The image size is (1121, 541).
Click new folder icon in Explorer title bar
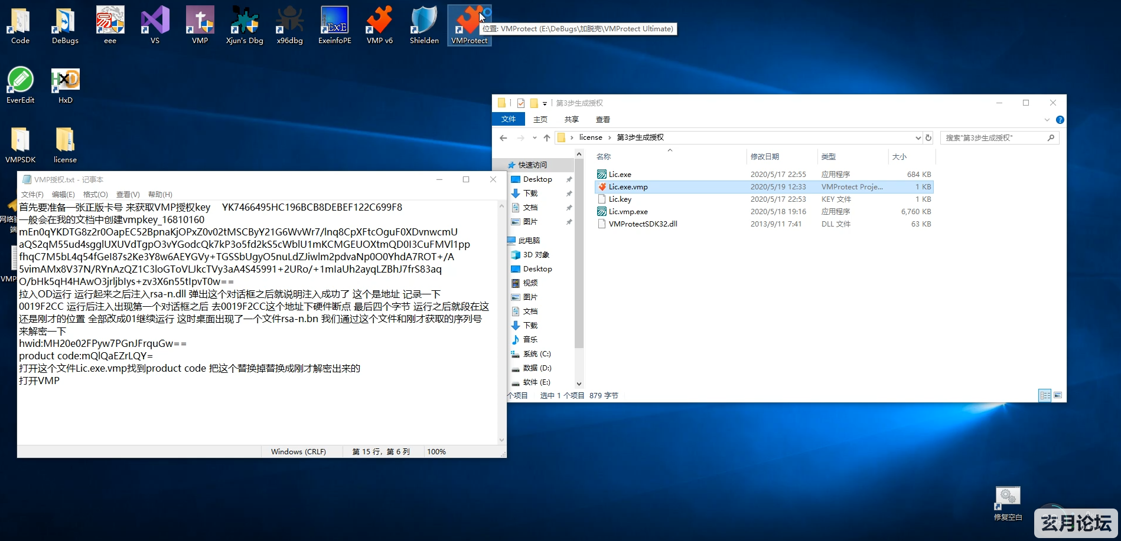pyautogui.click(x=534, y=103)
